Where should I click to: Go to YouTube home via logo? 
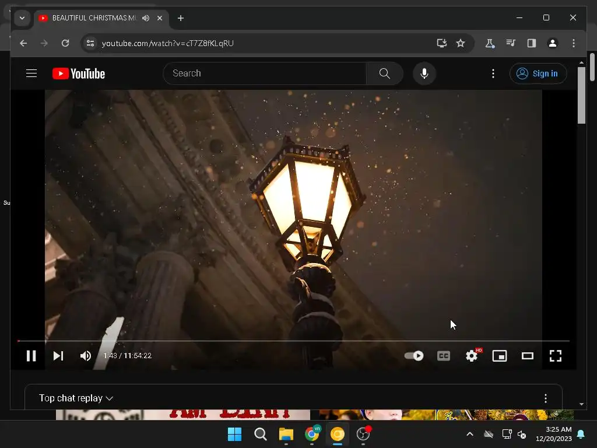tap(79, 73)
